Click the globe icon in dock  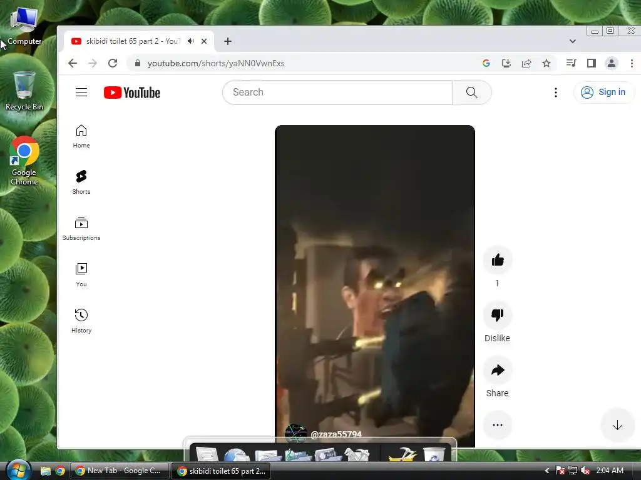(237, 454)
